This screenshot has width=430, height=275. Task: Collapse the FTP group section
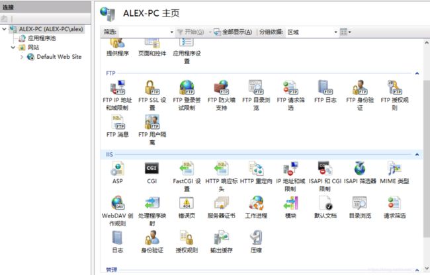[x=417, y=73]
